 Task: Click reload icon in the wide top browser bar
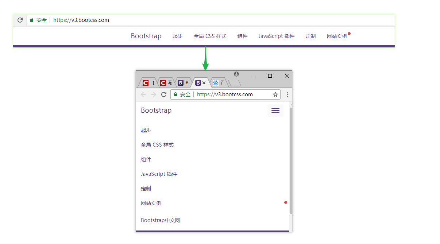[x=20, y=20]
